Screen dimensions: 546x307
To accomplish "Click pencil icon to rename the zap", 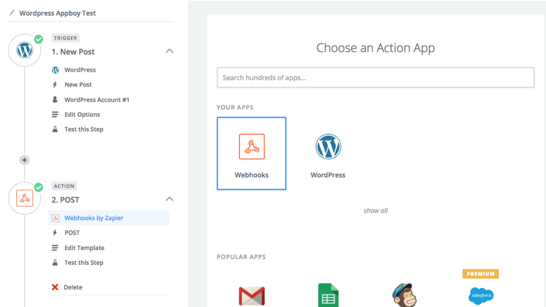I will (12, 13).
